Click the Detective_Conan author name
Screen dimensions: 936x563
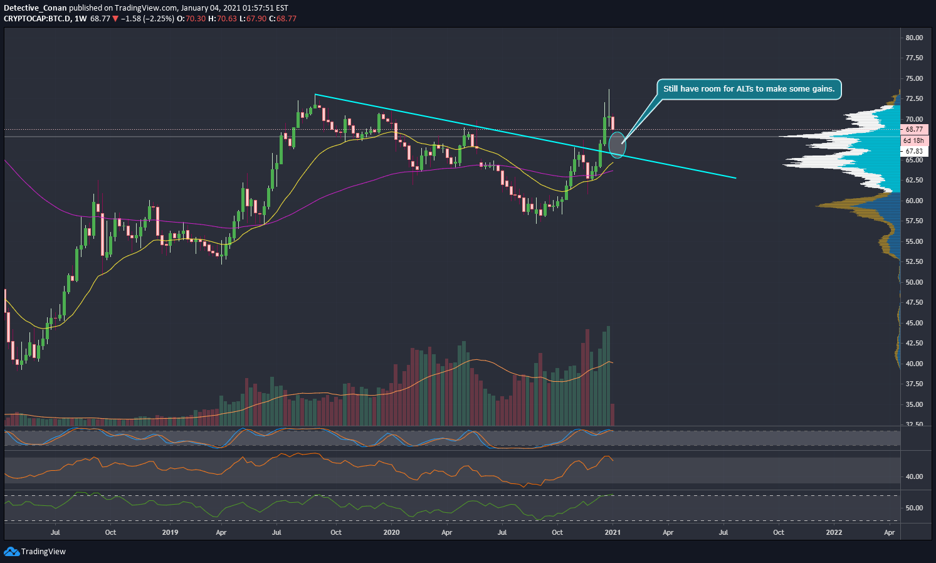point(35,8)
